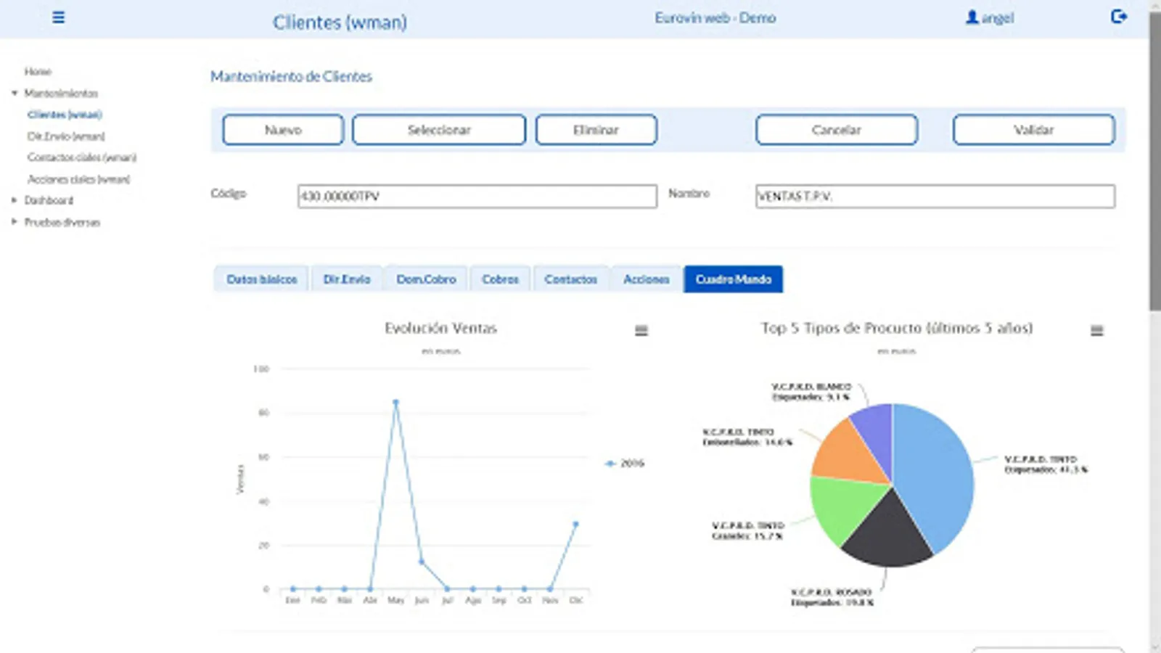Viewport: 1161px width, 653px height.
Task: Open Top 5 Tipos chart menu icon
Action: click(1097, 331)
